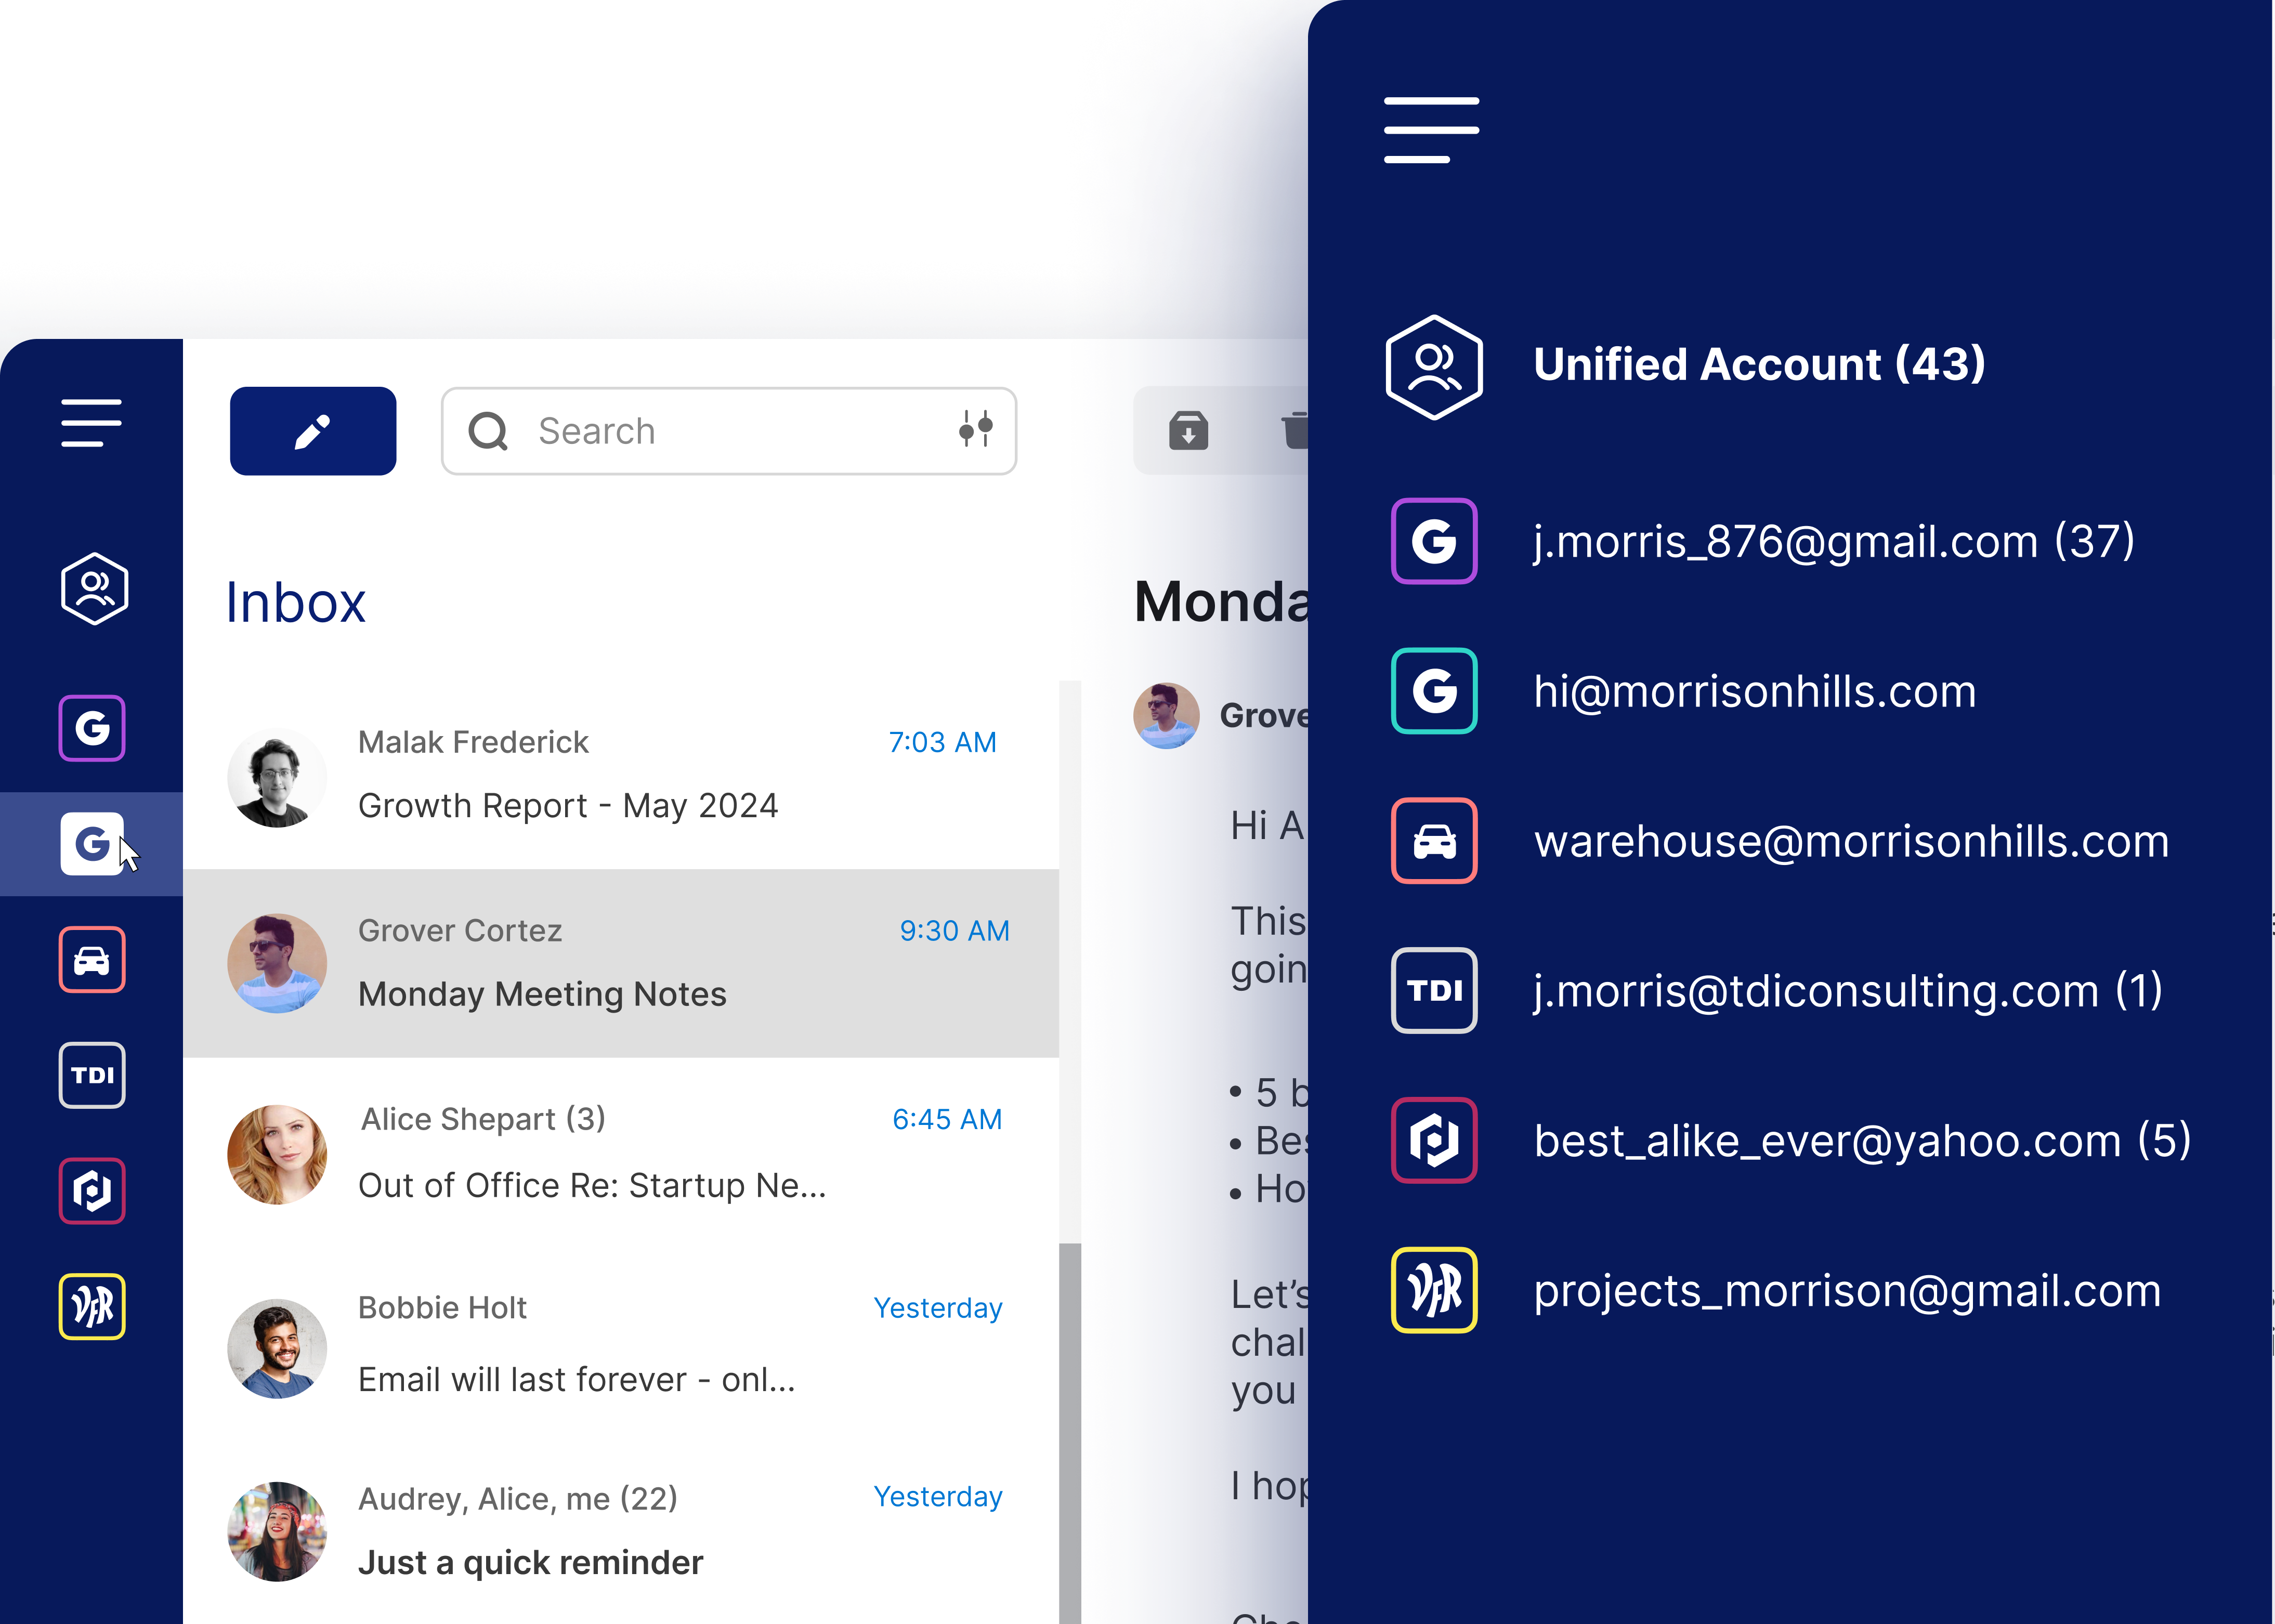
Task: Select j.morris@tdiconsulting.com (1) account
Action: [x=1848, y=991]
